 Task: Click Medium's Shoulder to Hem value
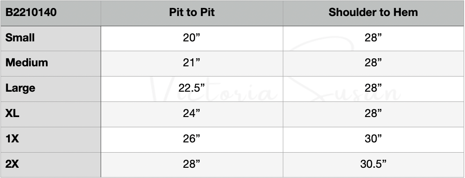tap(373, 63)
